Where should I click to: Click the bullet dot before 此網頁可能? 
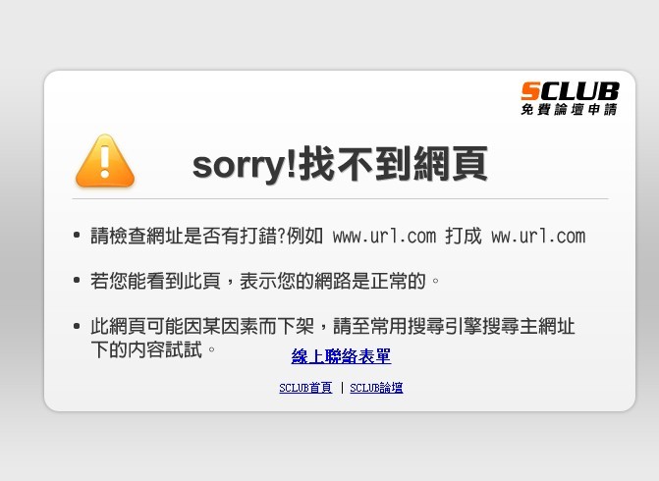pyautogui.click(x=77, y=326)
